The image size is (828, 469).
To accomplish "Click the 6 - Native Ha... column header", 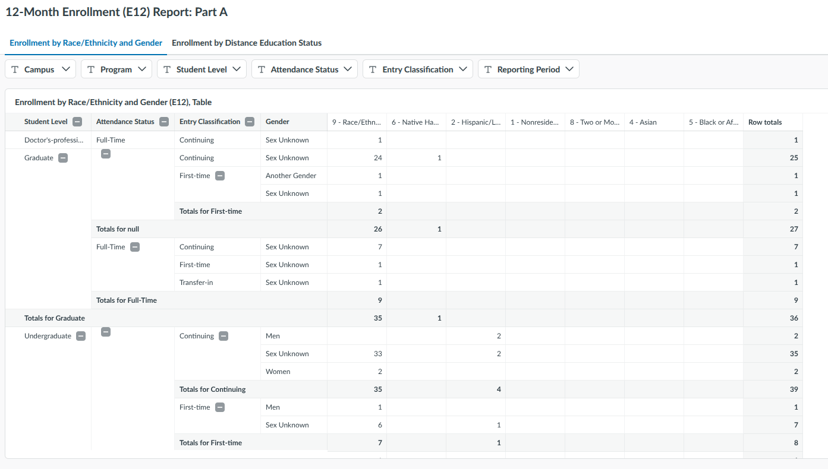I will (x=416, y=122).
